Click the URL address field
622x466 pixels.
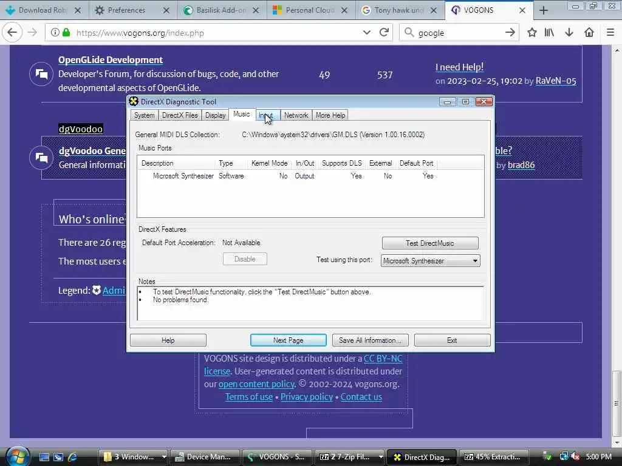218,33
